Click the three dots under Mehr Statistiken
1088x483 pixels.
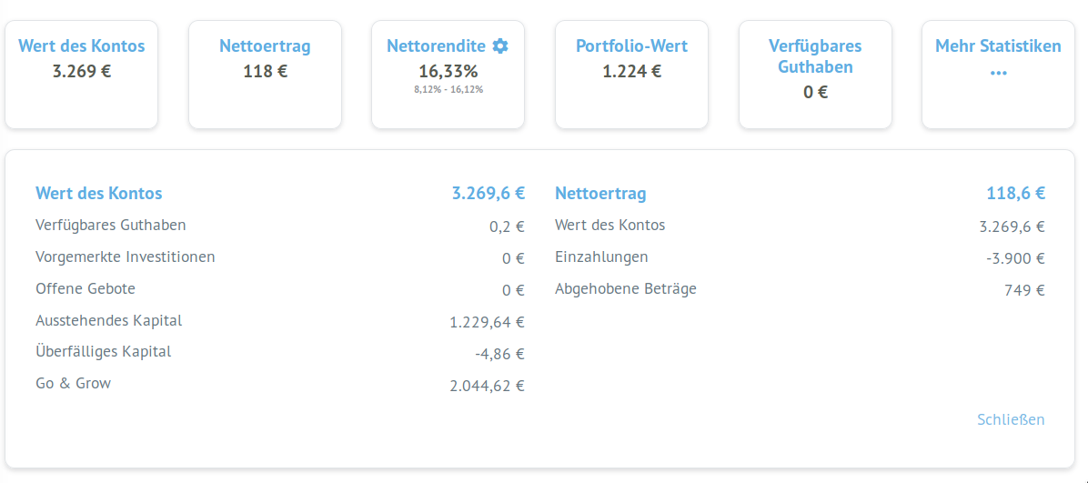(999, 73)
